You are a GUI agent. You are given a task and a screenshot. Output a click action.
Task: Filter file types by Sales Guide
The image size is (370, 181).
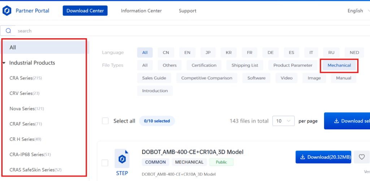(154, 78)
